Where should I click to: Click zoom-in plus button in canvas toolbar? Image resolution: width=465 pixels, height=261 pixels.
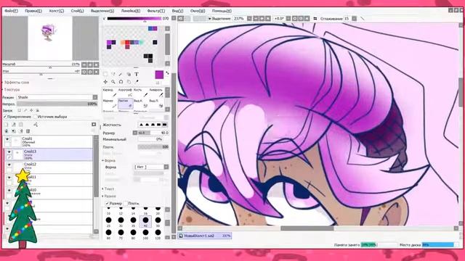tap(262, 18)
